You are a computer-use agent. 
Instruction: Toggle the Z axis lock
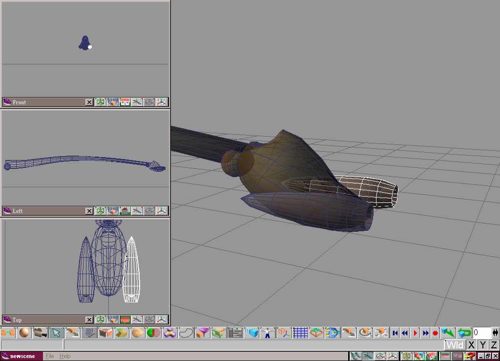(494, 345)
